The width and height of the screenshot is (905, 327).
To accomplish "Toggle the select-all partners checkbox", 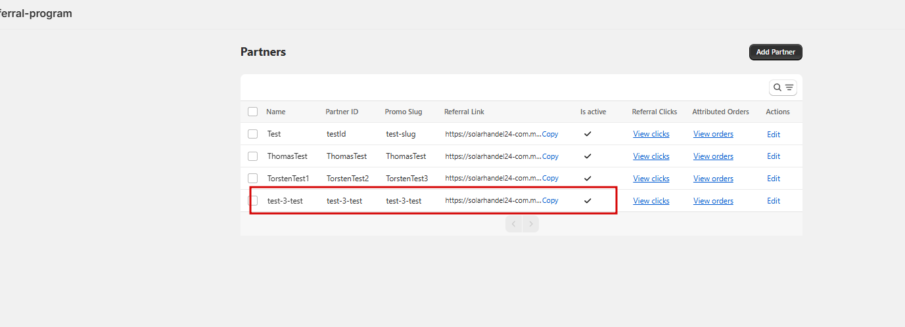I will [253, 112].
